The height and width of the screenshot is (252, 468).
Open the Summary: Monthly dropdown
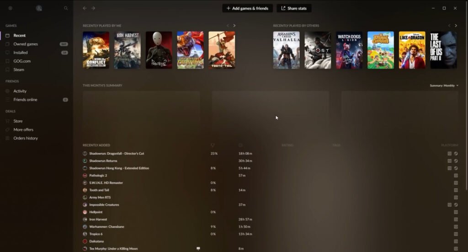pos(444,86)
